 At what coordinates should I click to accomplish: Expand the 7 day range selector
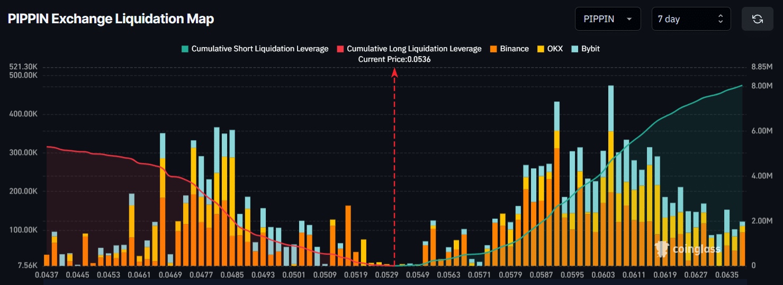[691, 19]
